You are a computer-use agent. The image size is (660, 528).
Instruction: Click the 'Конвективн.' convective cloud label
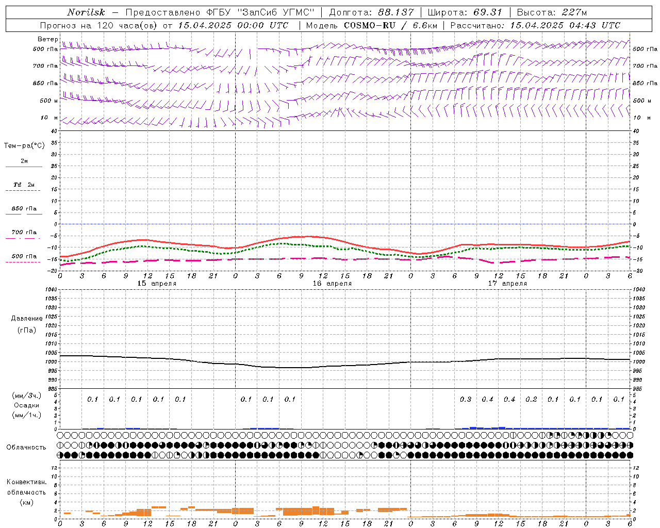tap(26, 482)
